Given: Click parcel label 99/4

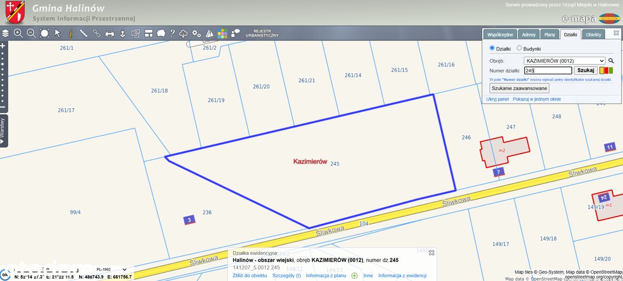Looking at the screenshot, I should click(x=75, y=212).
